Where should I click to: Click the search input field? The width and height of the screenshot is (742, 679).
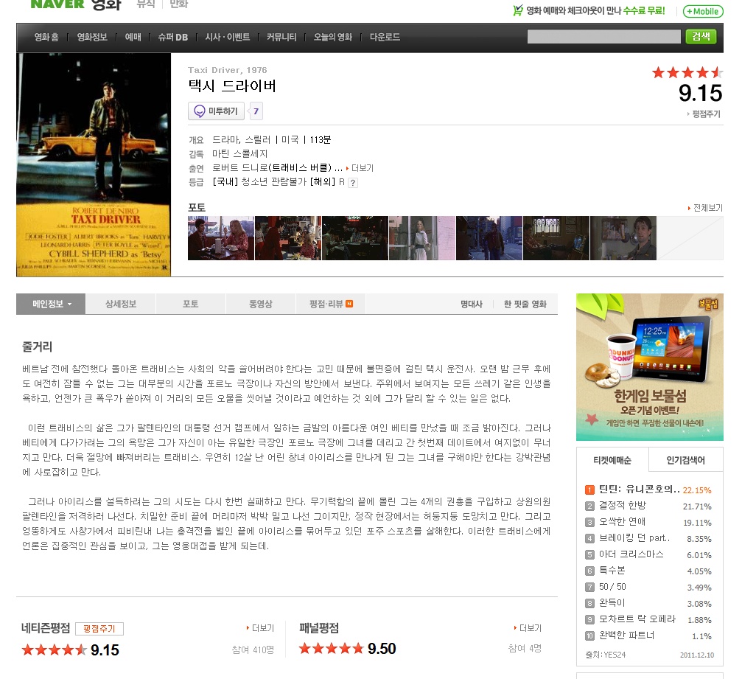click(603, 37)
